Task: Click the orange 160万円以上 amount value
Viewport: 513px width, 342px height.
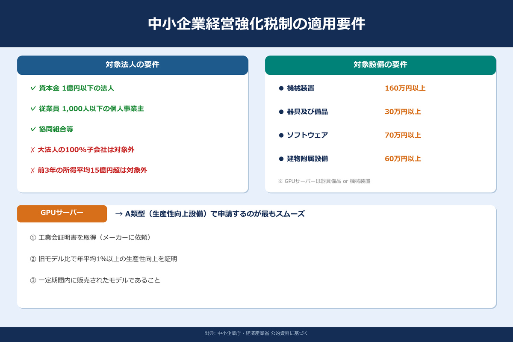Action: point(405,88)
